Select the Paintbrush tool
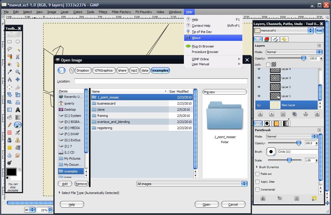 (18, 125)
